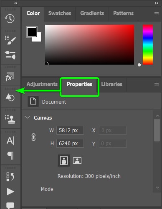This screenshot has height=209, width=162.
Task: Switch to the Libraries tab
Action: click(x=112, y=84)
